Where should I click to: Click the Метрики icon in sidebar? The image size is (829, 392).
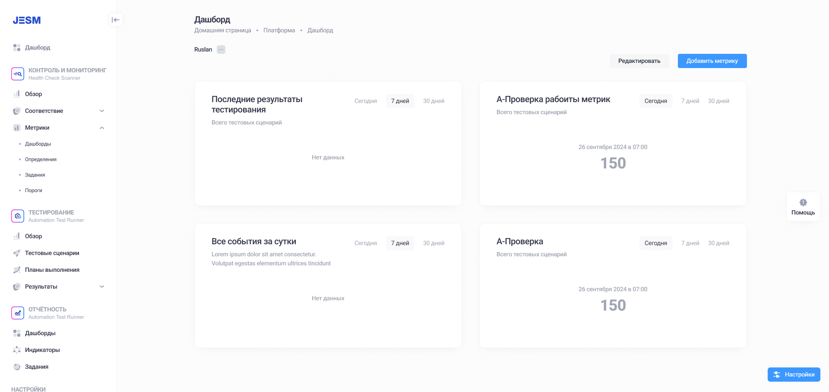coord(17,128)
